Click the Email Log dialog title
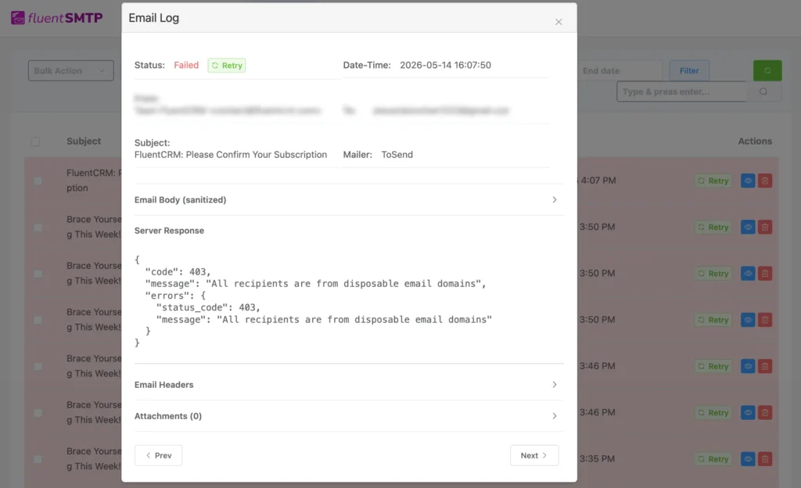The height and width of the screenshot is (488, 801). [154, 18]
